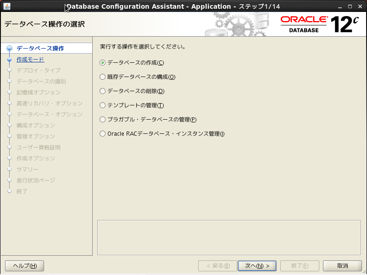Select データベース操作 step in sidebar

(40, 49)
